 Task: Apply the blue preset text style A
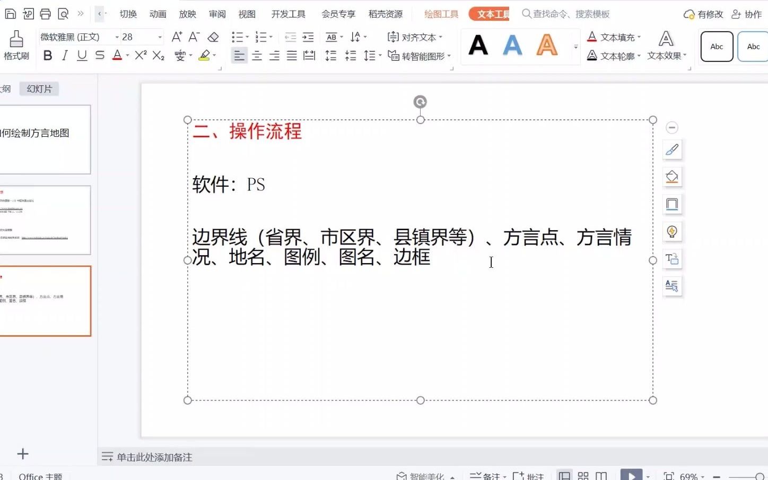click(x=512, y=46)
